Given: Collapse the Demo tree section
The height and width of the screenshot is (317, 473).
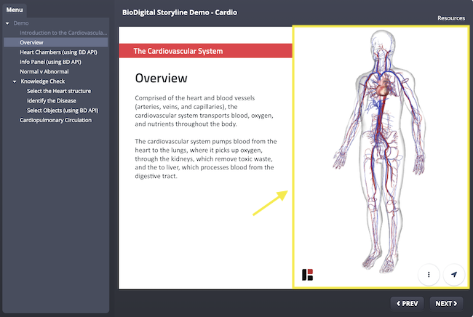Looking at the screenshot, I should coord(7,23).
